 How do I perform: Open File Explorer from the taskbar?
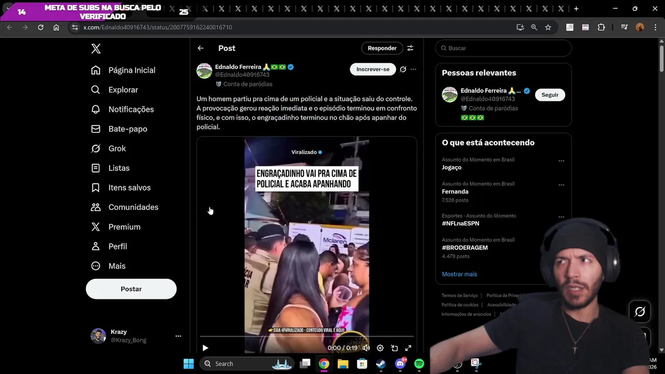point(343,364)
